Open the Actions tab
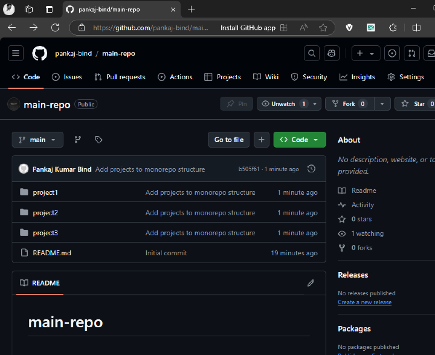The image size is (435, 355). [x=175, y=77]
